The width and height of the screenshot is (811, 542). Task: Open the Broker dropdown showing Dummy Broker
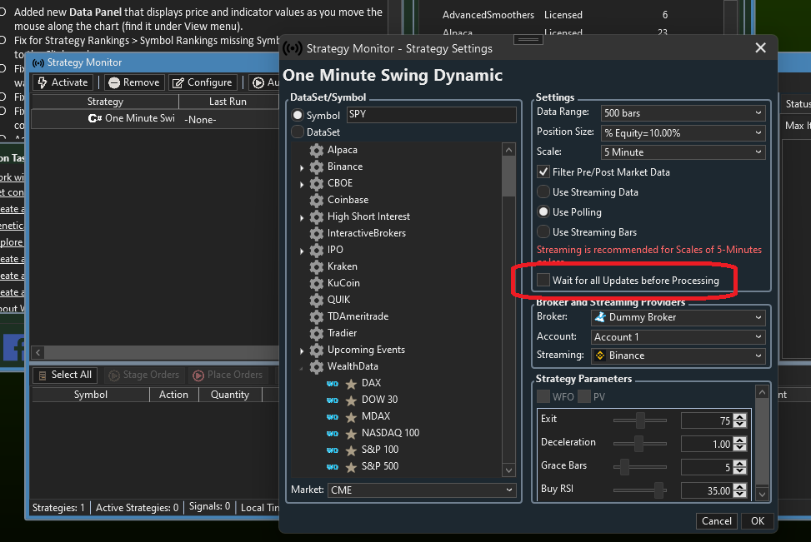tap(678, 317)
